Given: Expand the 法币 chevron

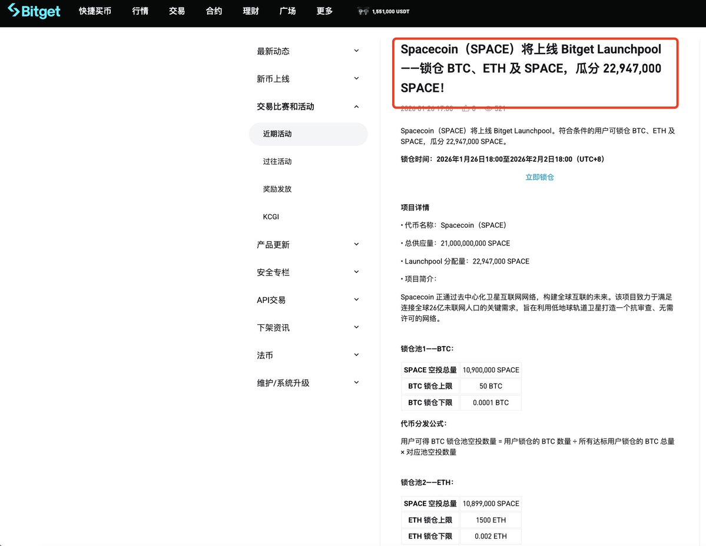Looking at the screenshot, I should pyautogui.click(x=356, y=355).
